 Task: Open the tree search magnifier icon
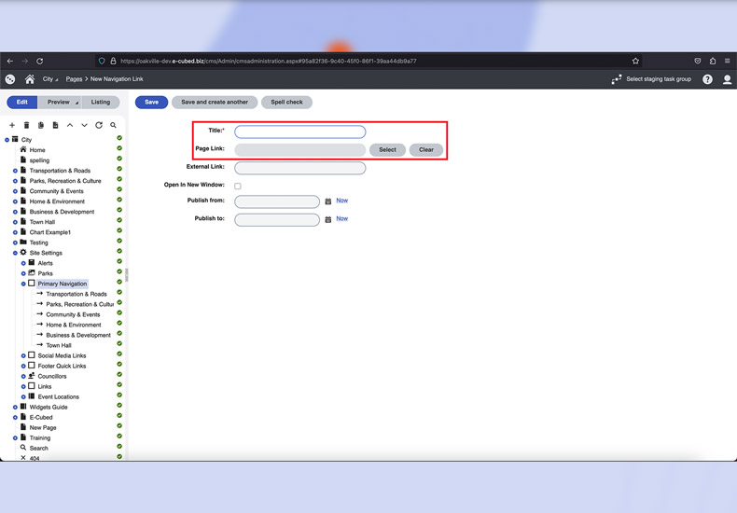click(x=114, y=125)
